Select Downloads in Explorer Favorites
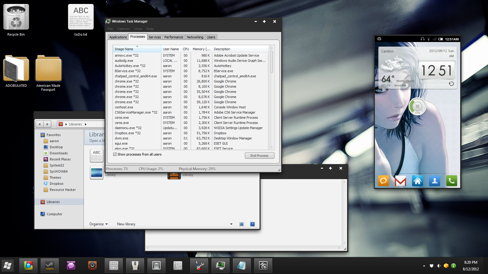 pos(59,153)
